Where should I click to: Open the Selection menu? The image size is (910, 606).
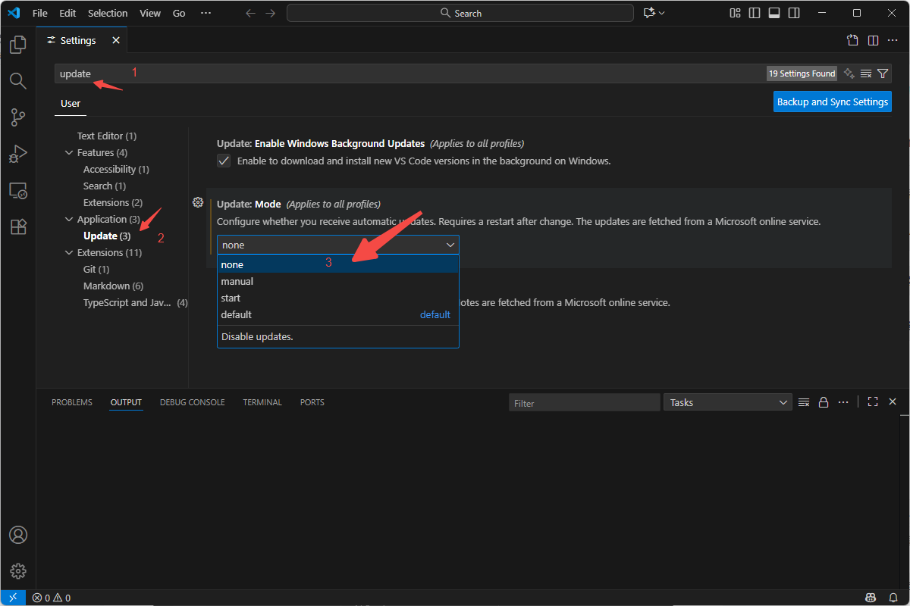pos(108,13)
